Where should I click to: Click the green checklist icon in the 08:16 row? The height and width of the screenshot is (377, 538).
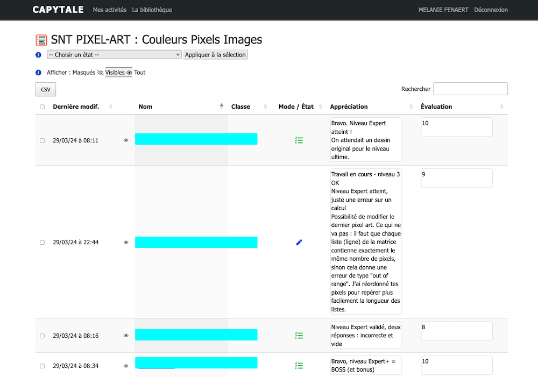click(x=299, y=336)
